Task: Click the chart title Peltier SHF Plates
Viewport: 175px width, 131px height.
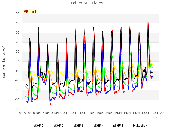Action: 87,3
